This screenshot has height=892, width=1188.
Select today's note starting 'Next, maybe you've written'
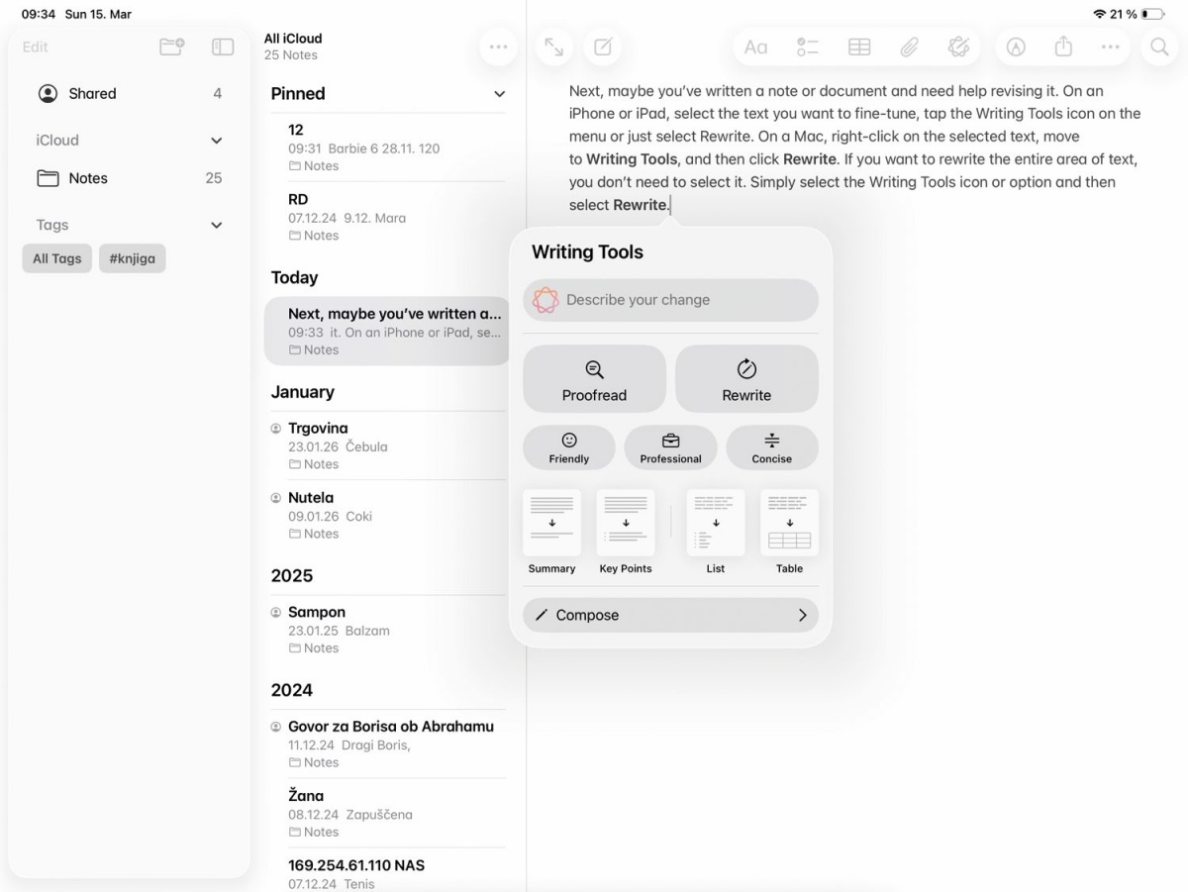387,332
